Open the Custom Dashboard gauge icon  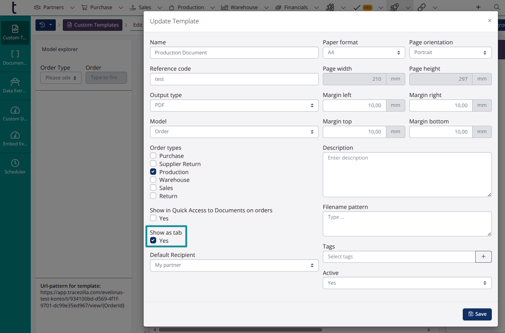click(15, 110)
